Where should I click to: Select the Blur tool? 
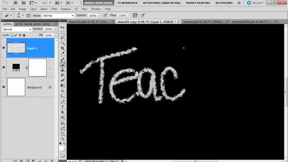tap(63, 90)
